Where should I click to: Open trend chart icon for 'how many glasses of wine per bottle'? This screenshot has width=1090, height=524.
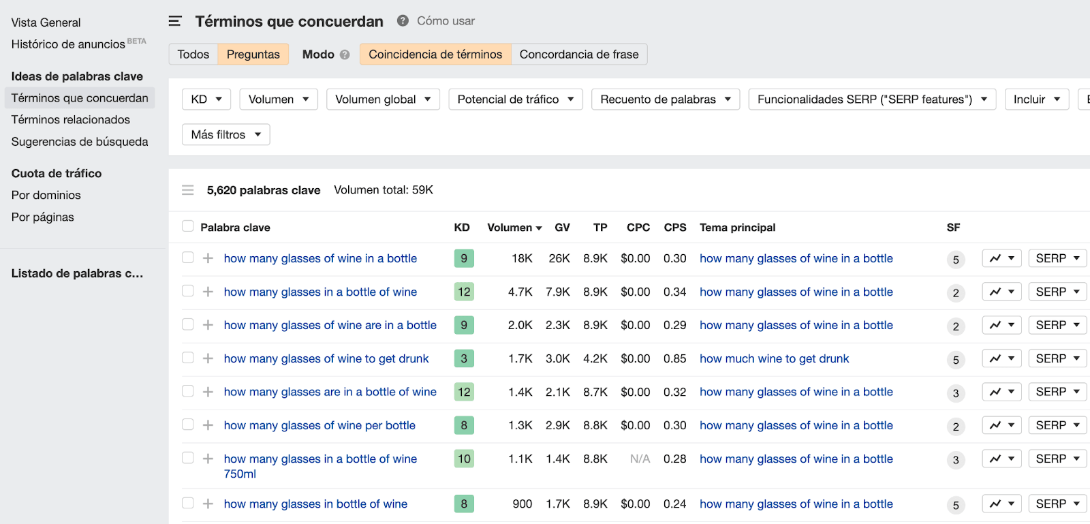[x=1001, y=425]
